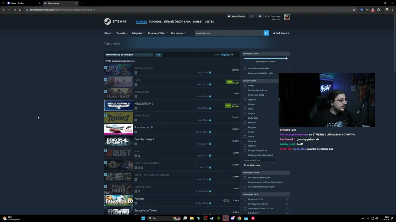Open the Özel Kısımlar dropdown
396x222 pixels.
(179, 33)
